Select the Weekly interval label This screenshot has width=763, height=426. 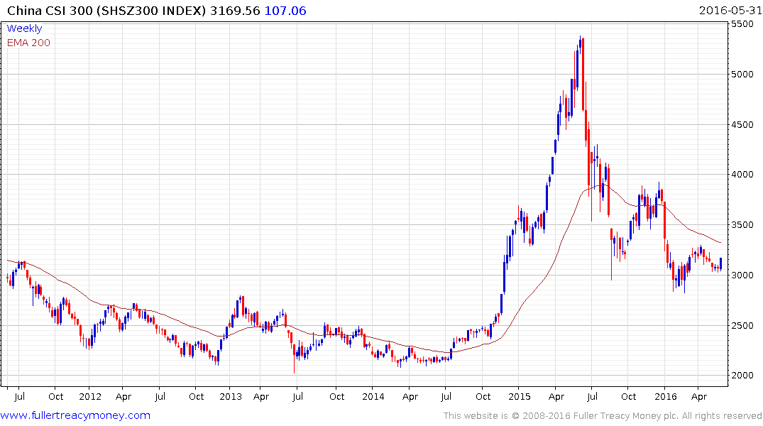[24, 28]
